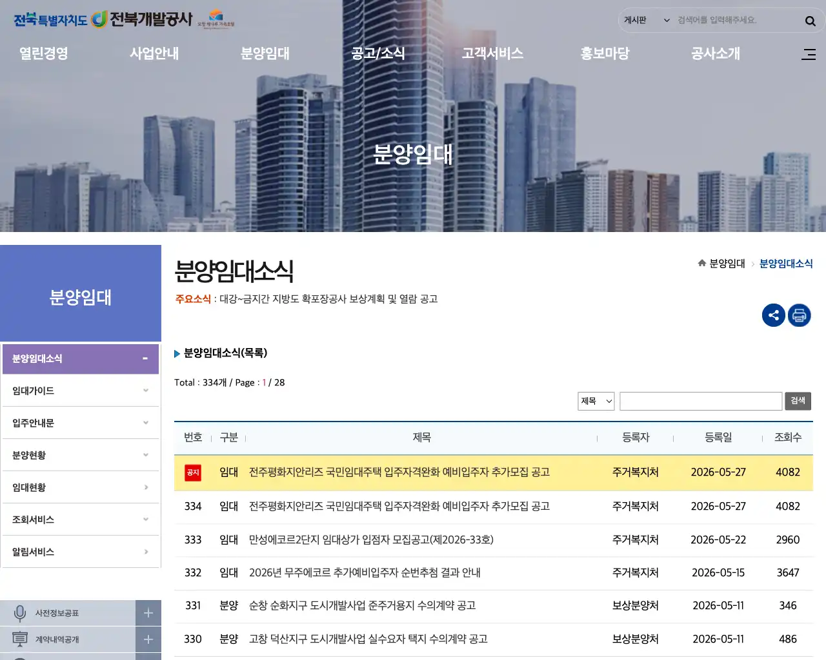Click the 번호 column header

point(193,438)
